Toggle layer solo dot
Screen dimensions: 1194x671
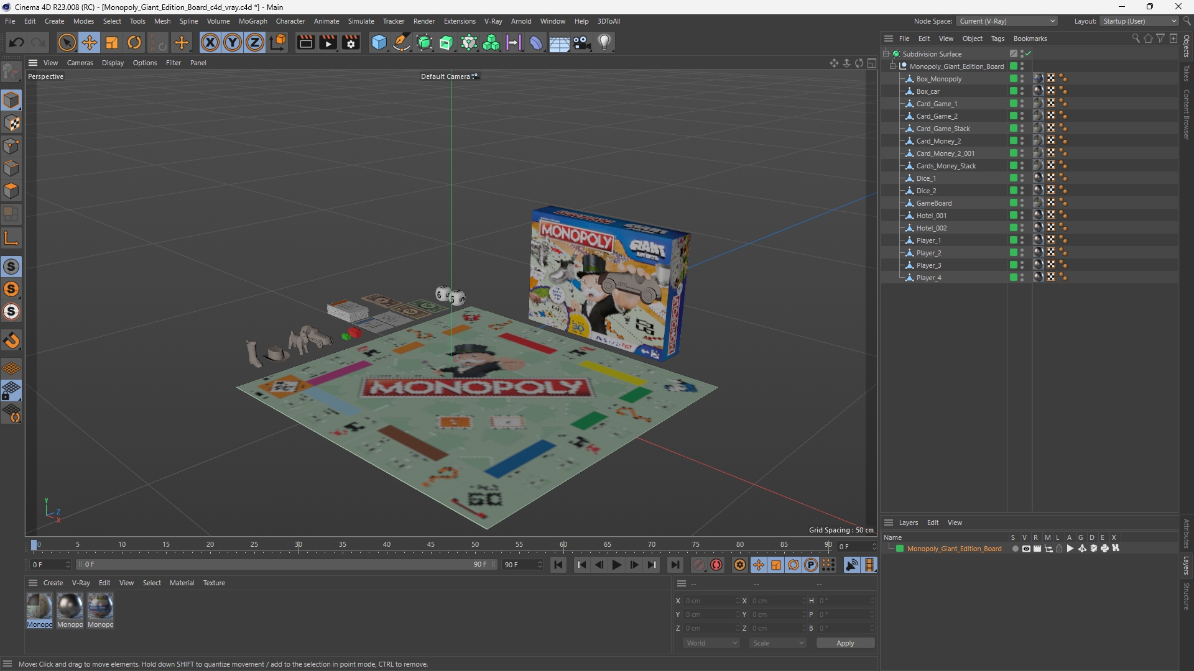(x=1015, y=549)
